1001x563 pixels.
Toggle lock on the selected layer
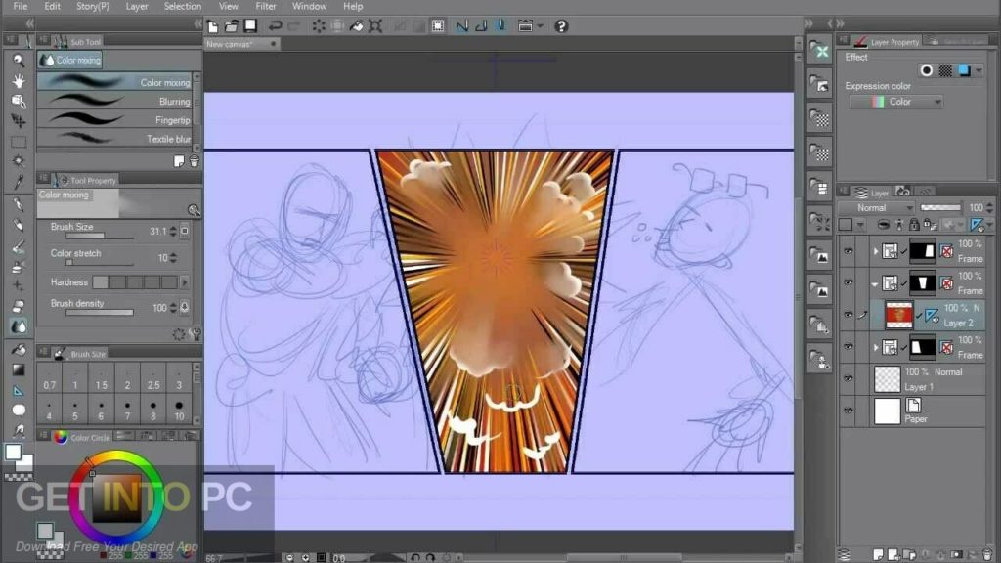point(914,225)
